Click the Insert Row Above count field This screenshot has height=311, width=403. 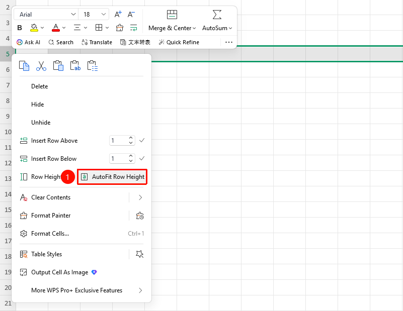[x=122, y=141]
